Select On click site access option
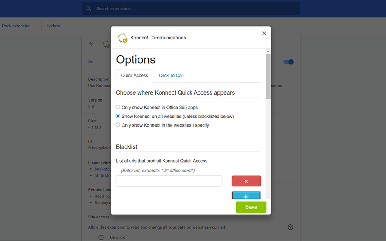This screenshot has width=386, height=241. coord(101,237)
